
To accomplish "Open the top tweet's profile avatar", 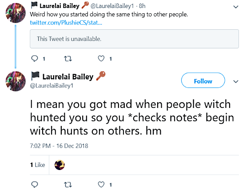I will 16,13.
